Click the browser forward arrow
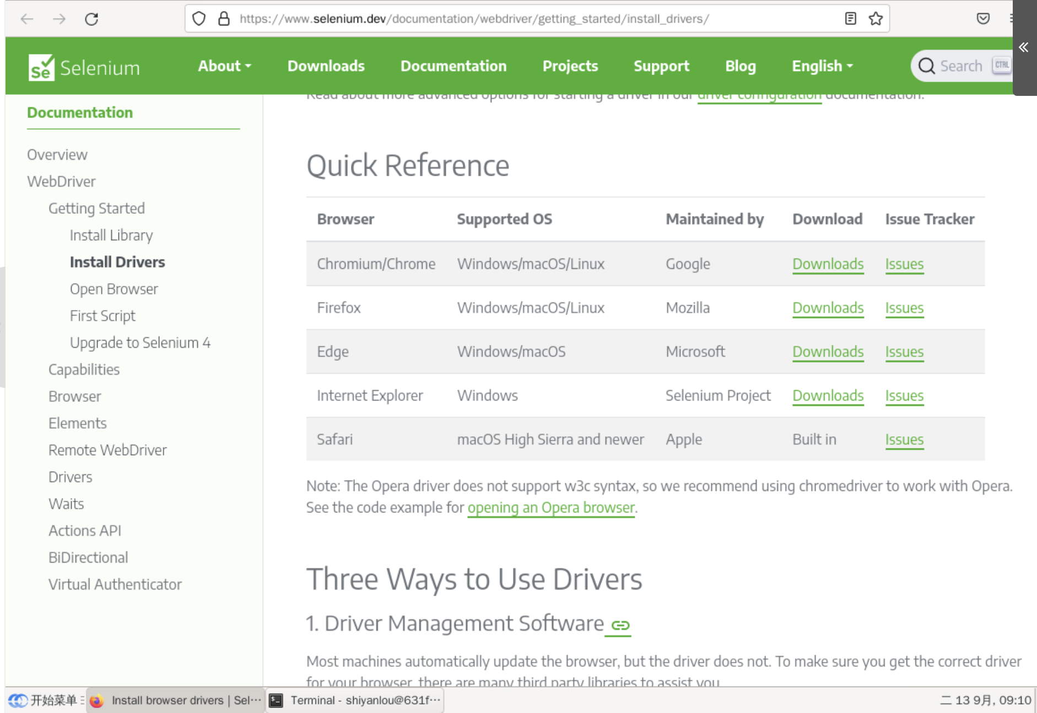Viewport: 1037px width, 713px height. point(59,19)
